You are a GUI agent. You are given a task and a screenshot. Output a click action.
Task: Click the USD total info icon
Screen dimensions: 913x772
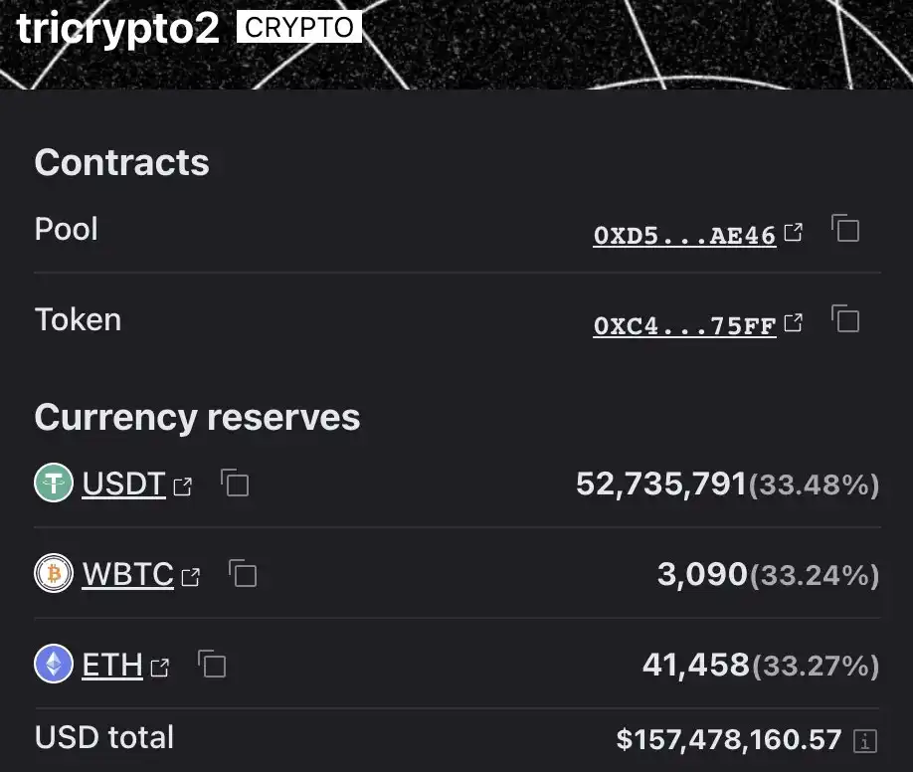pyautogui.click(x=866, y=740)
